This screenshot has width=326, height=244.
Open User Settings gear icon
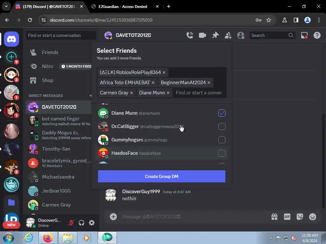pyautogui.click(x=92, y=223)
